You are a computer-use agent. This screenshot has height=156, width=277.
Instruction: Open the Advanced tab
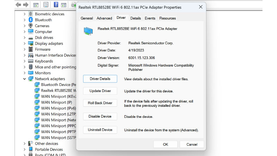[x=104, y=18]
